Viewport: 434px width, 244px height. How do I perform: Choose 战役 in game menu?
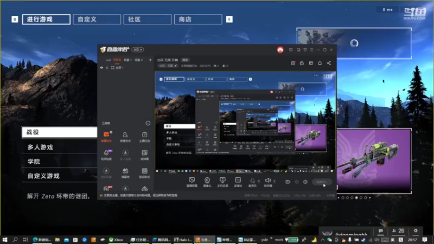click(60, 132)
